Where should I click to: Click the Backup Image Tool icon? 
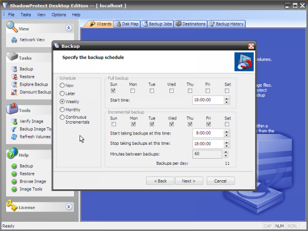(x=14, y=129)
